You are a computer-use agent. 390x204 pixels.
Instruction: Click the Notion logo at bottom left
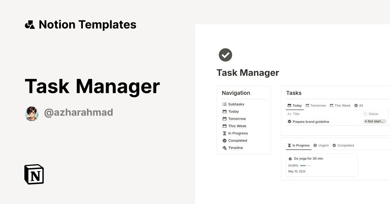tap(34, 174)
